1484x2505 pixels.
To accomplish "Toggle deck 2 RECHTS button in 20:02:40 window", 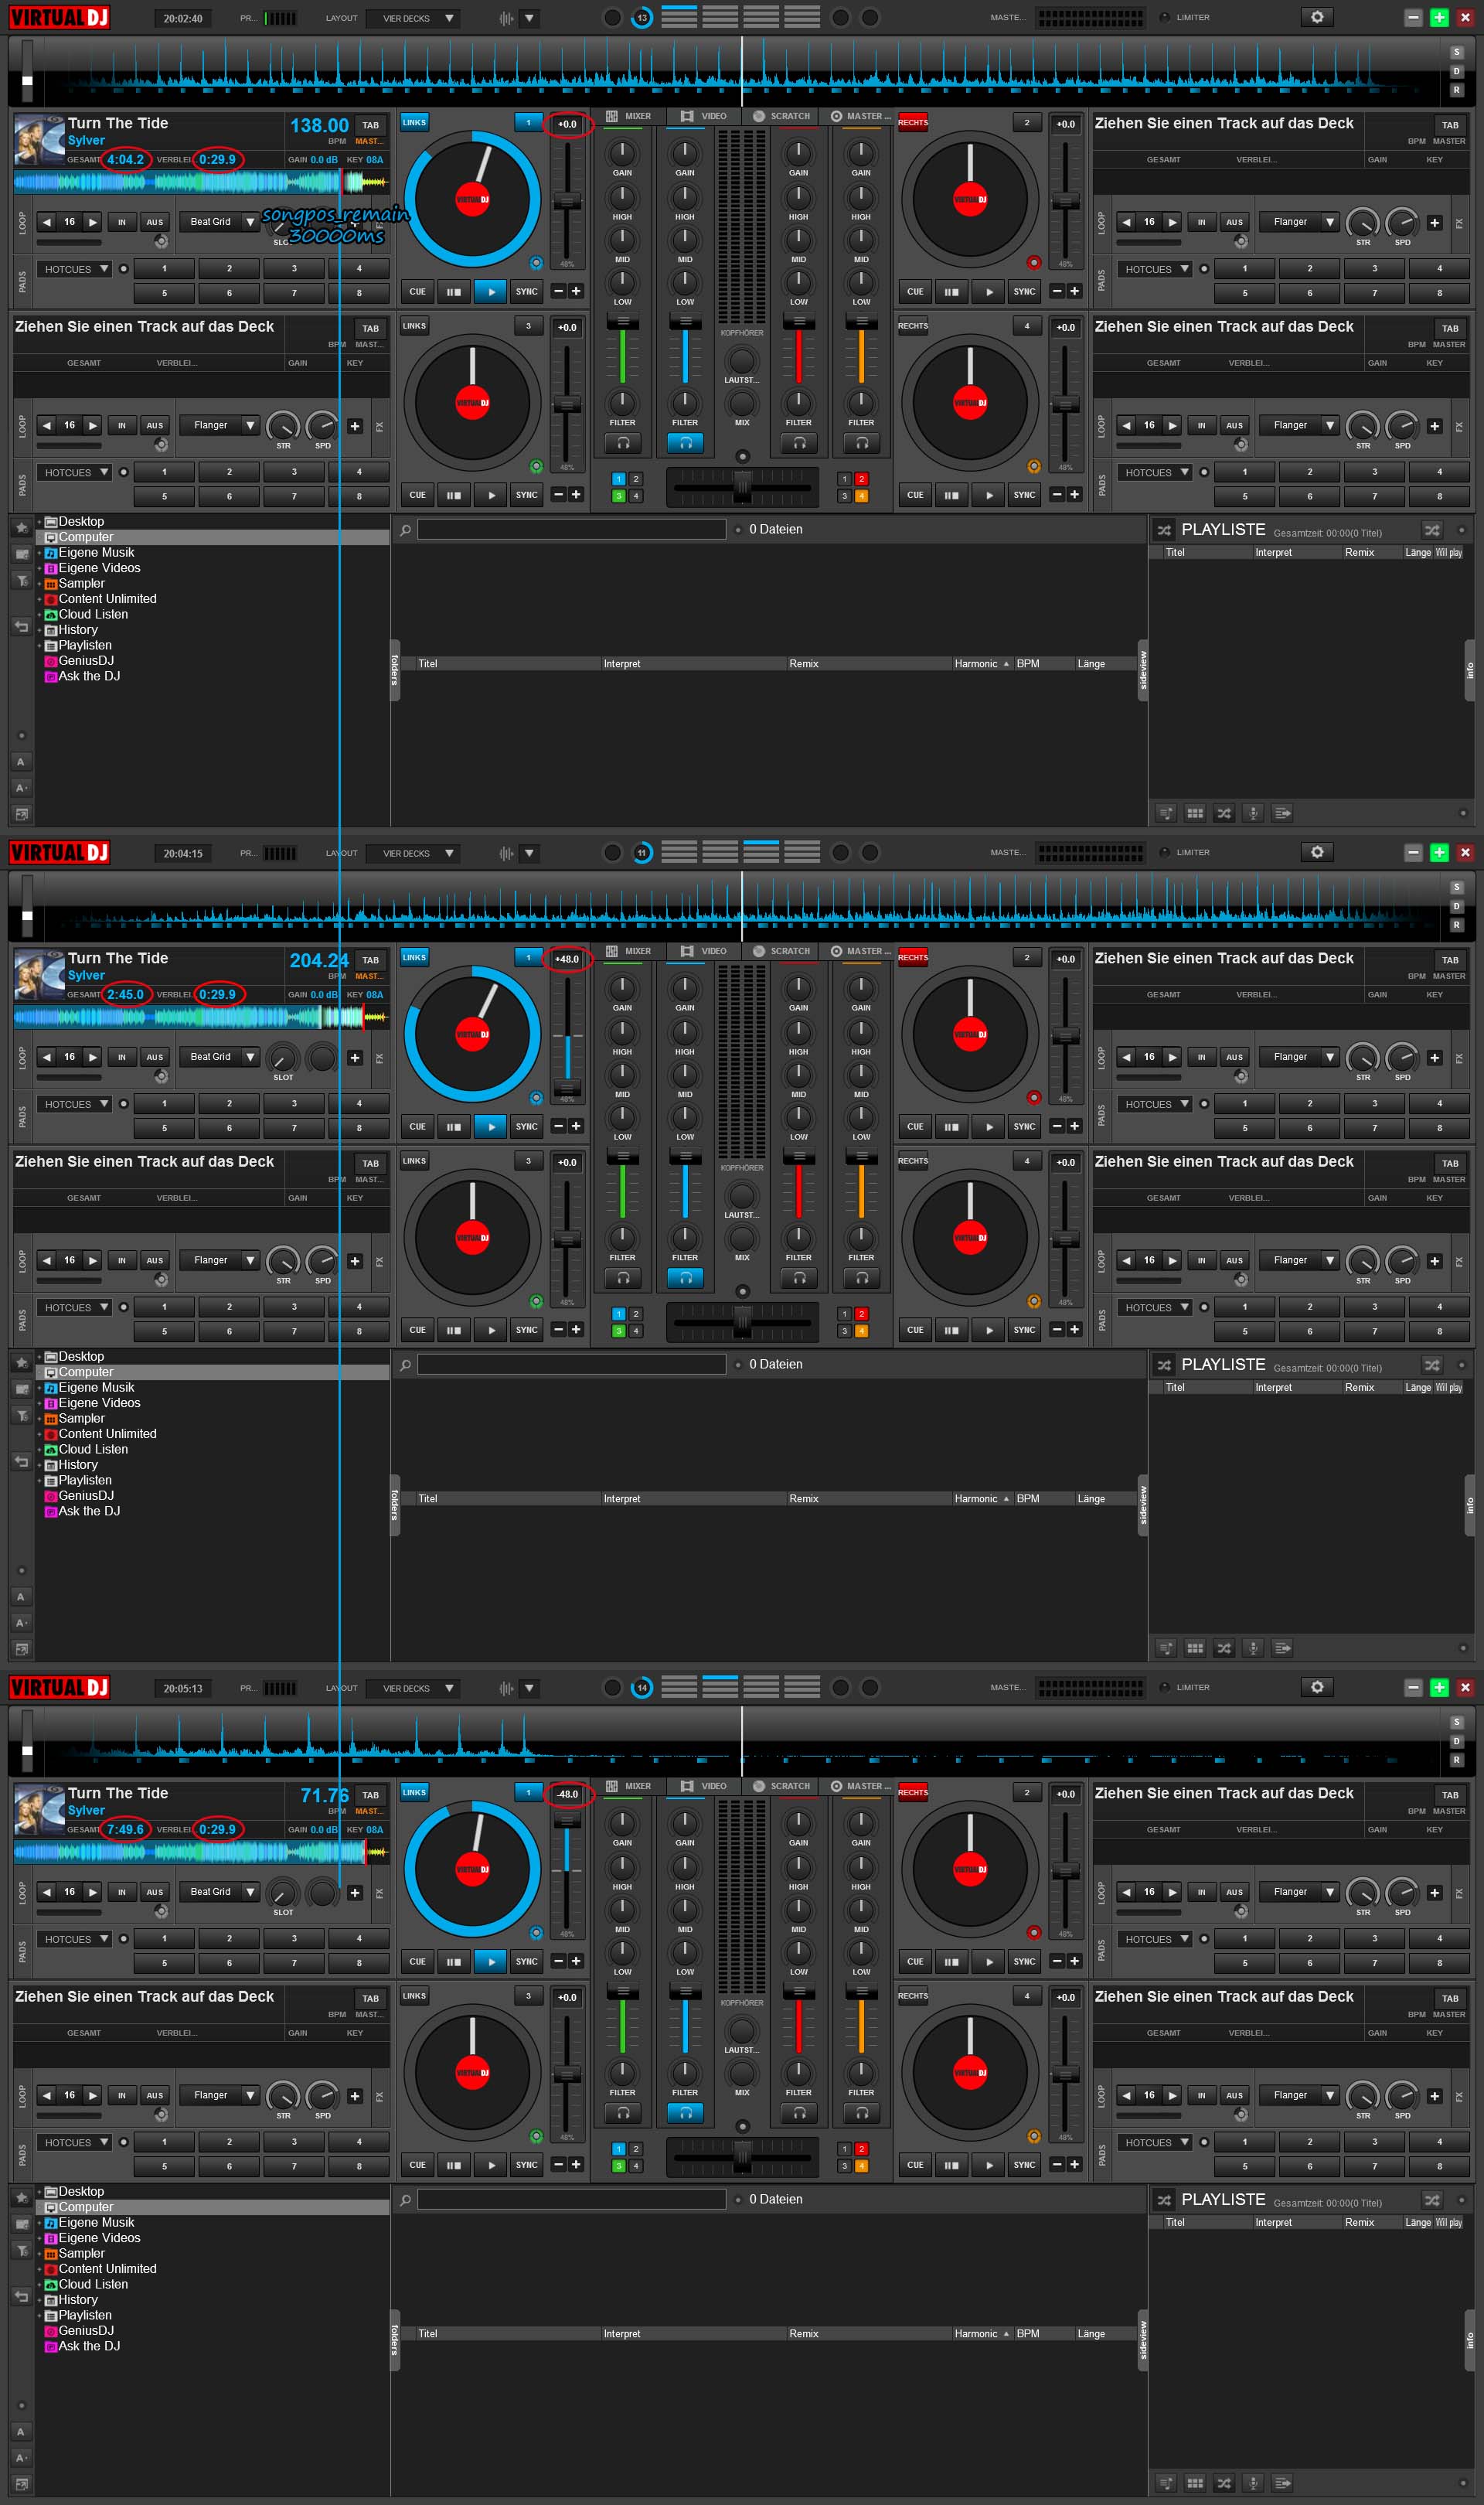I will (x=912, y=122).
